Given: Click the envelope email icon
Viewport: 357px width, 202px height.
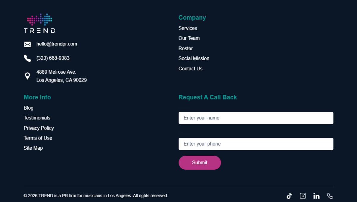Looking at the screenshot, I should pyautogui.click(x=27, y=44).
